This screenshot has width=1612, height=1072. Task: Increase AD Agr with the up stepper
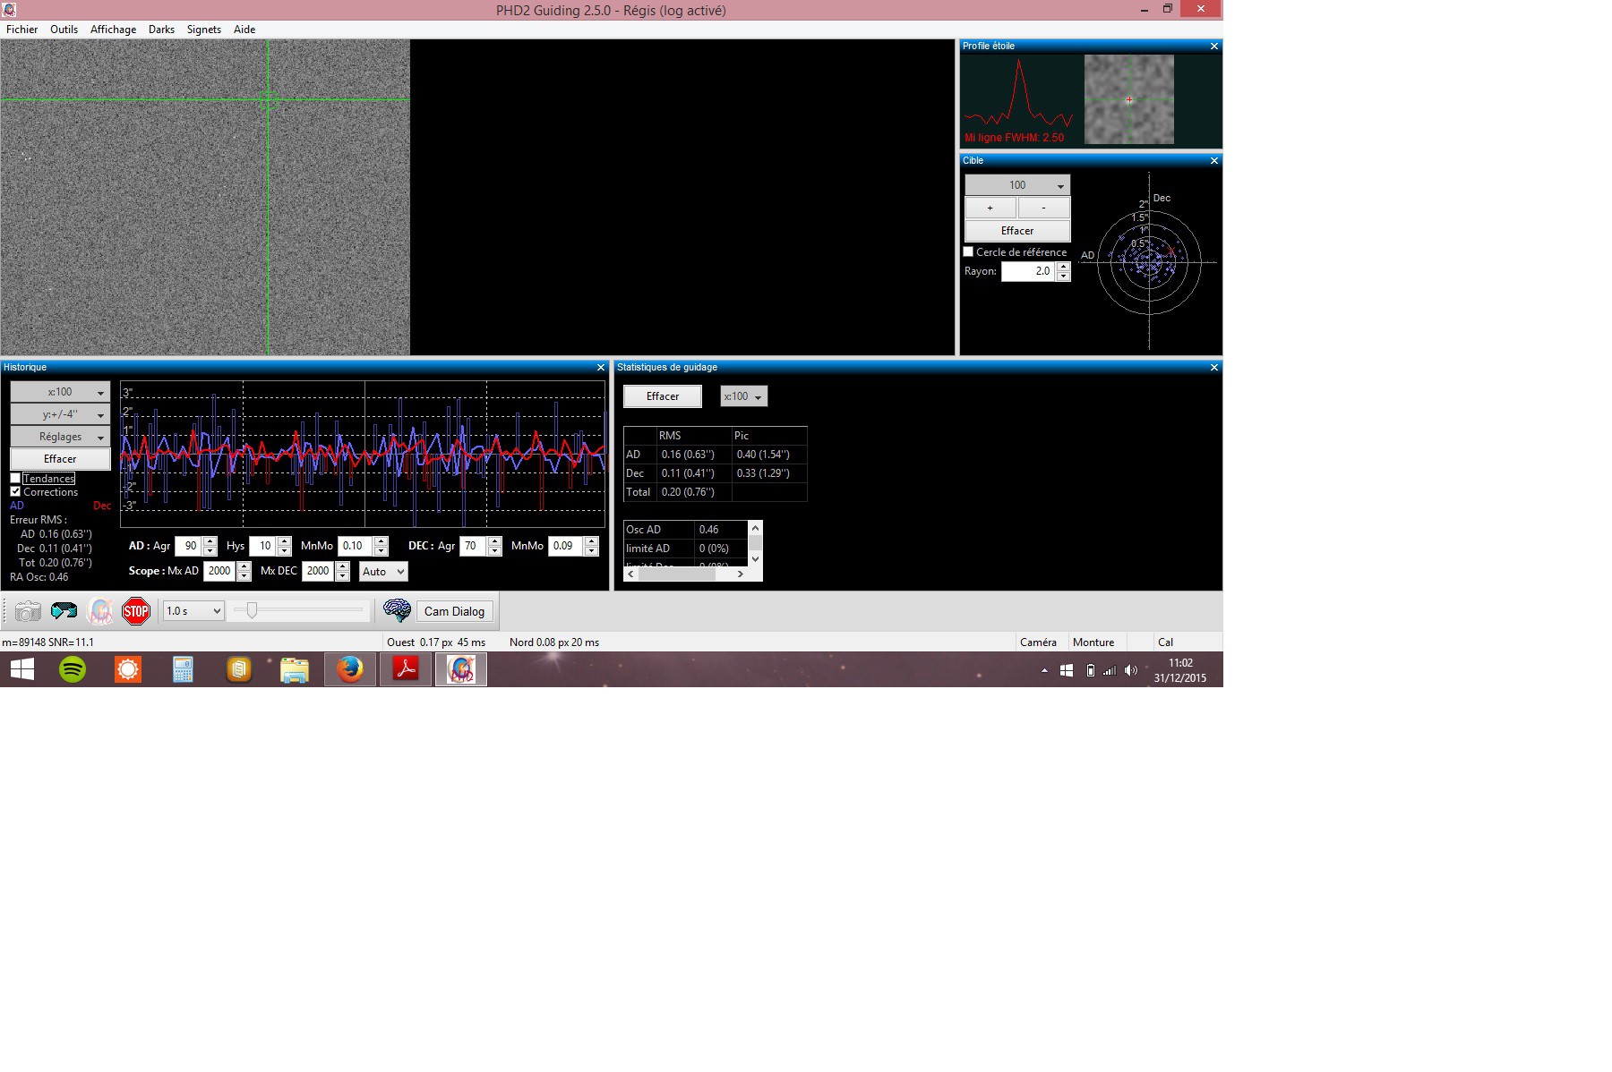[x=210, y=541]
